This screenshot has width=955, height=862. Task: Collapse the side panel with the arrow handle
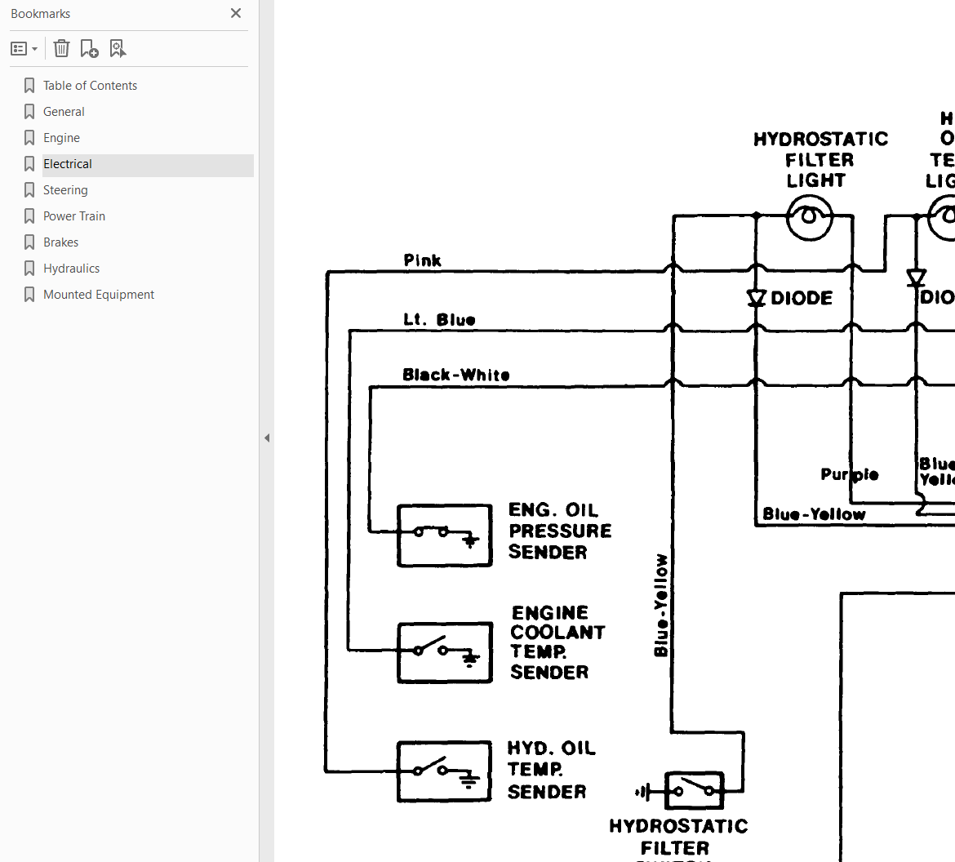point(267,438)
